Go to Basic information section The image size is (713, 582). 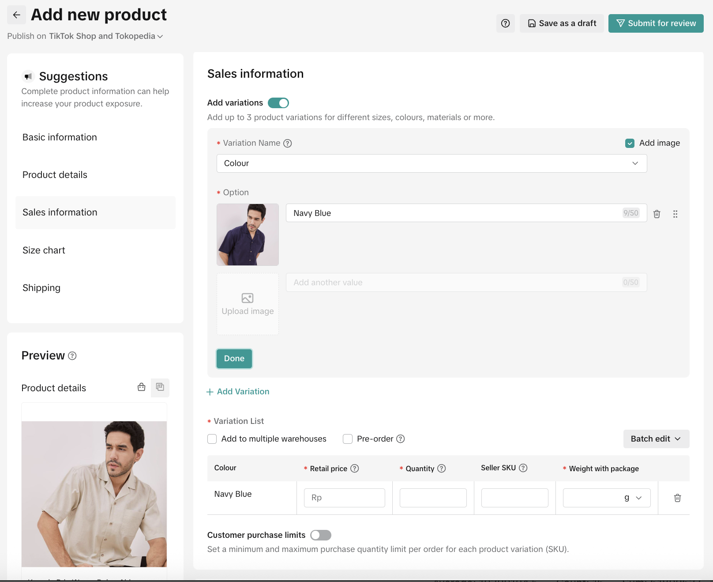(60, 137)
